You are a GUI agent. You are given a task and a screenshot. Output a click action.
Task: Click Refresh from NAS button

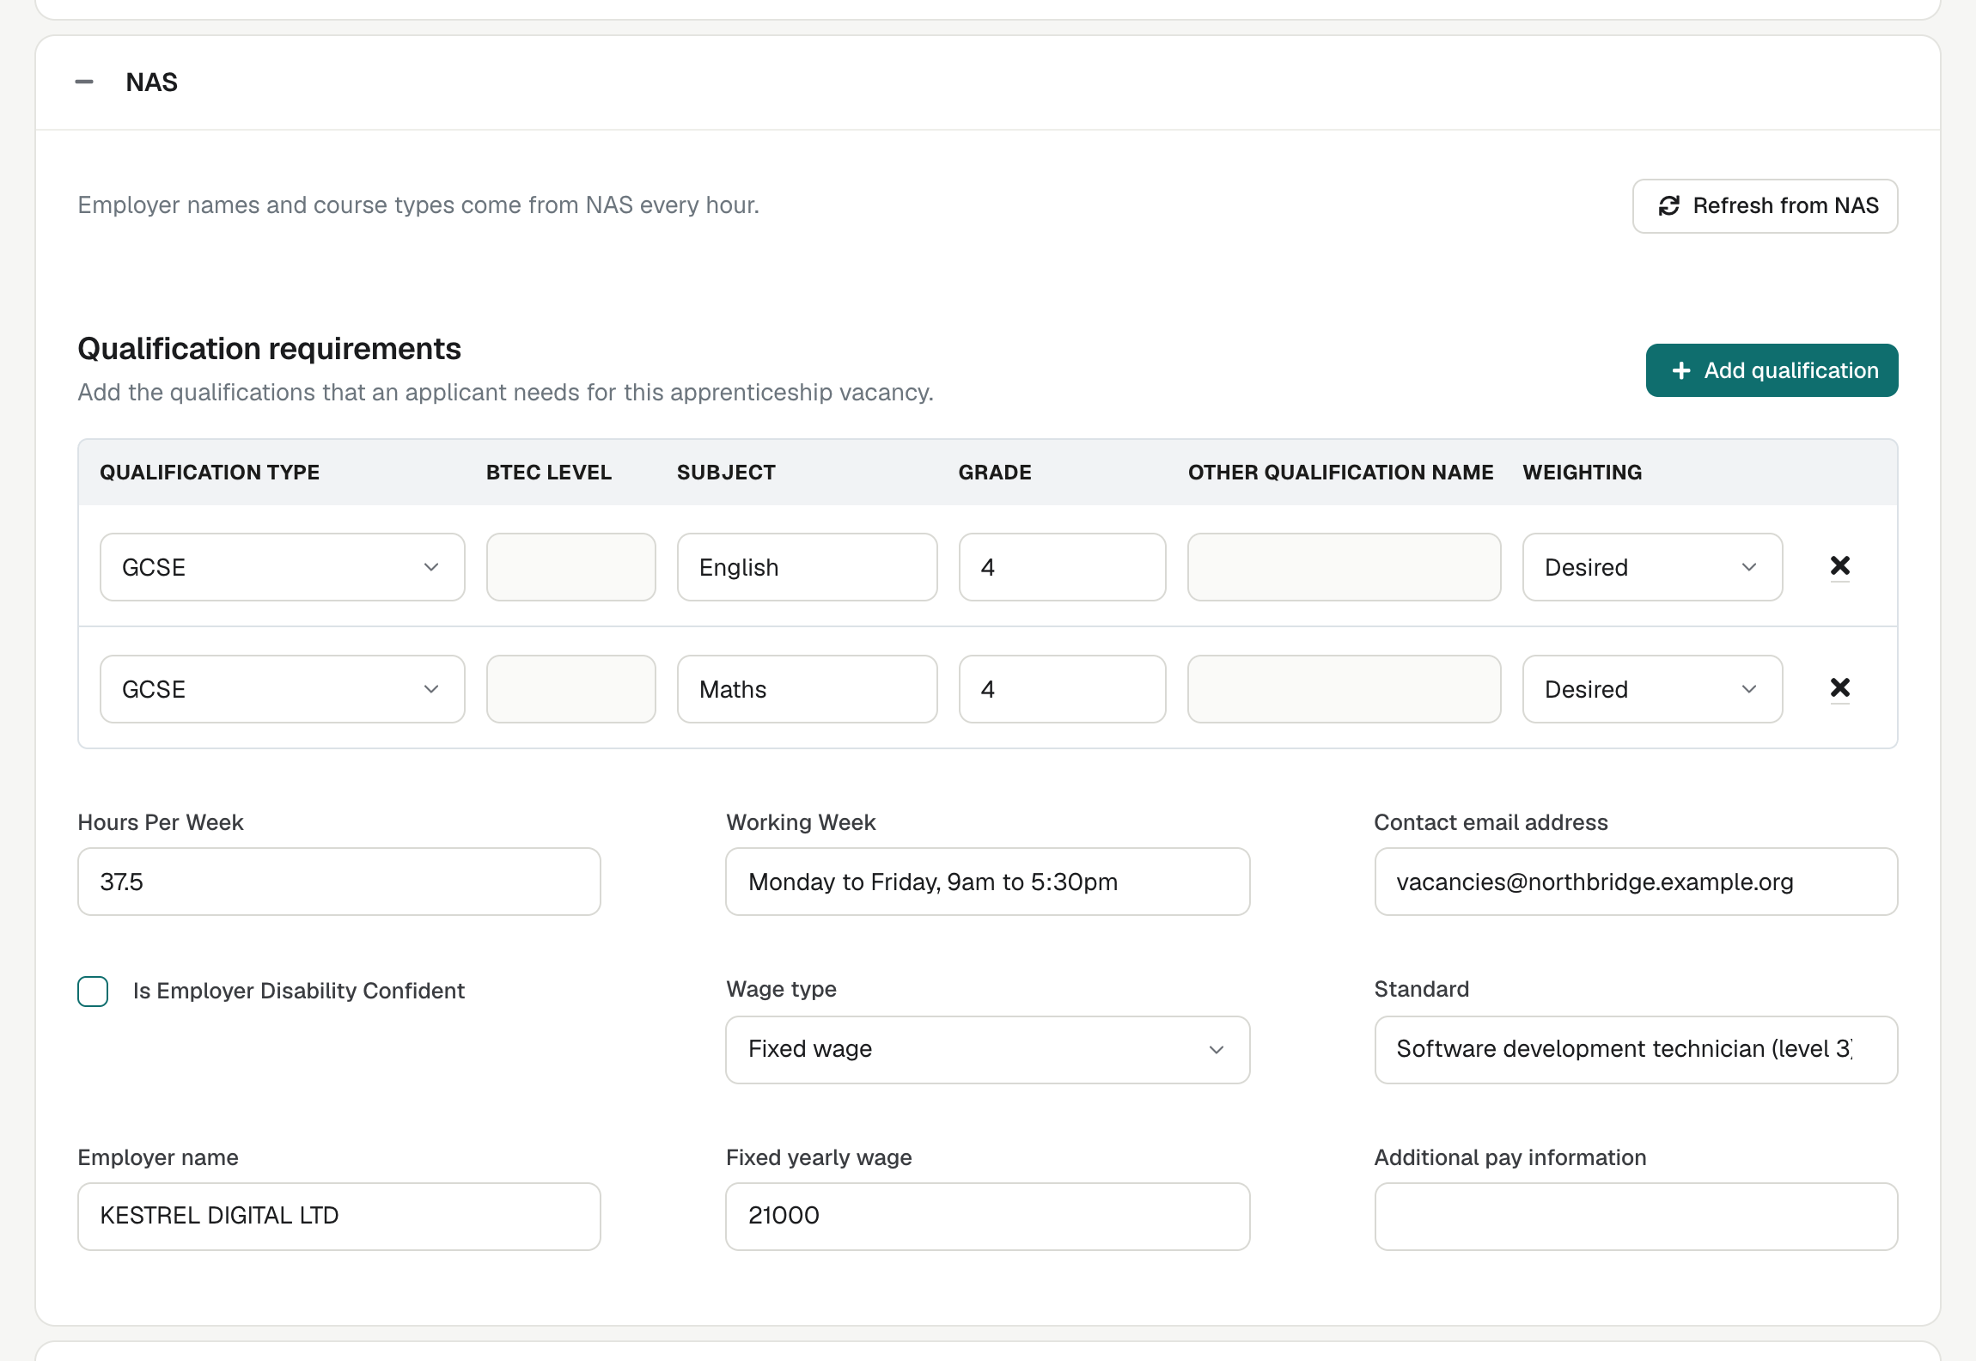click(1765, 206)
